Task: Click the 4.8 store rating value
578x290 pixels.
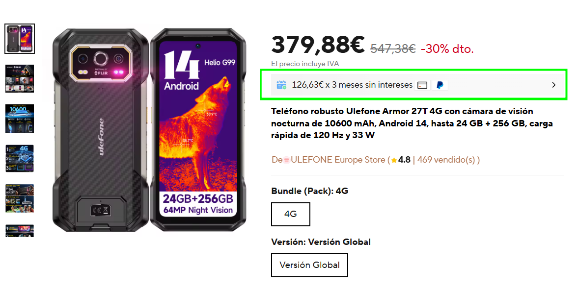Action: [x=404, y=160]
